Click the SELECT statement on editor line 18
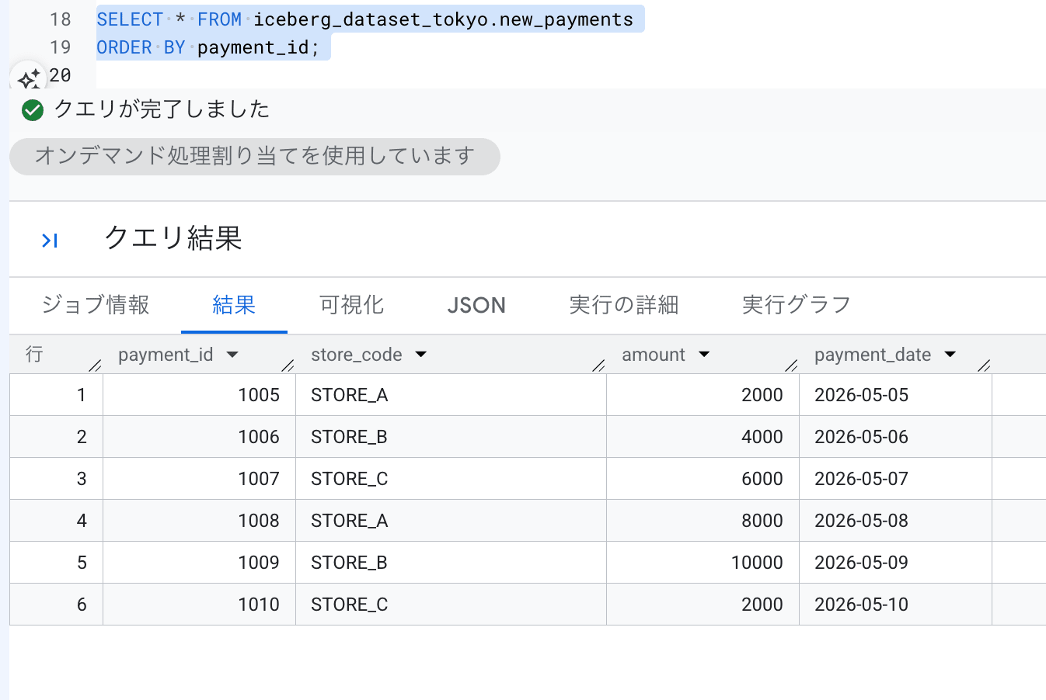Image resolution: width=1046 pixels, height=700 pixels. tap(365, 19)
